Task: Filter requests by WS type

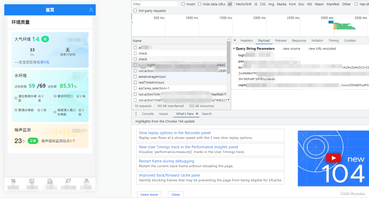Action: tap(310, 4)
